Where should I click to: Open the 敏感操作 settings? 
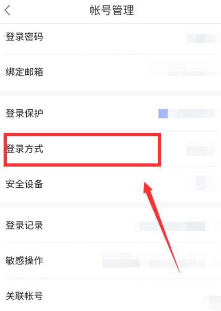click(111, 260)
